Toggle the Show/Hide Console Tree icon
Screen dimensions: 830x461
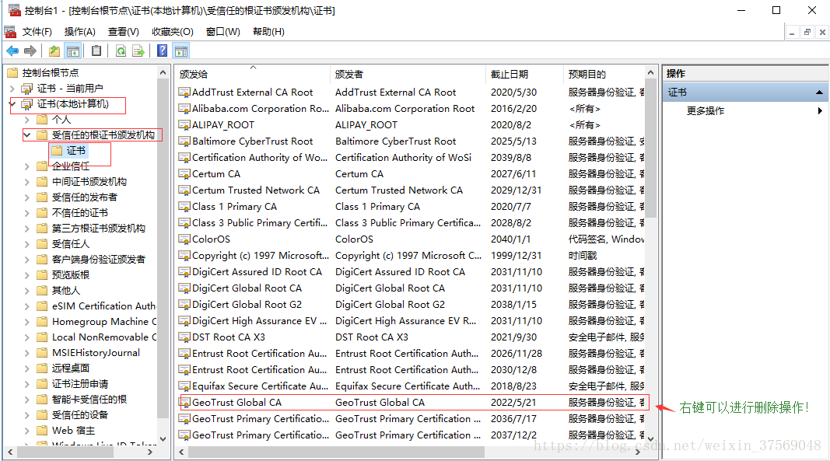(x=72, y=51)
